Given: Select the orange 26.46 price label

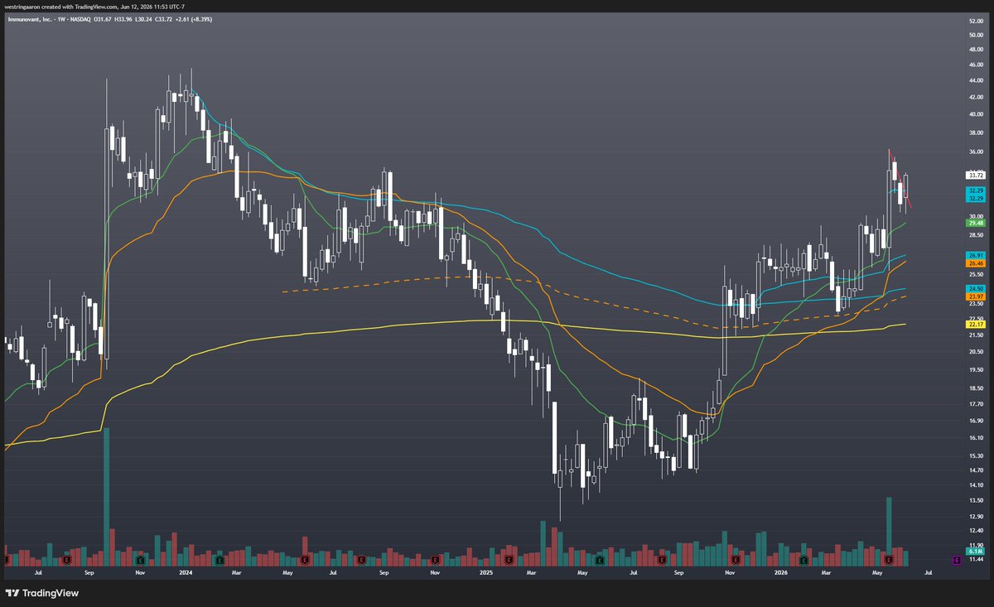Looking at the screenshot, I should point(975,263).
